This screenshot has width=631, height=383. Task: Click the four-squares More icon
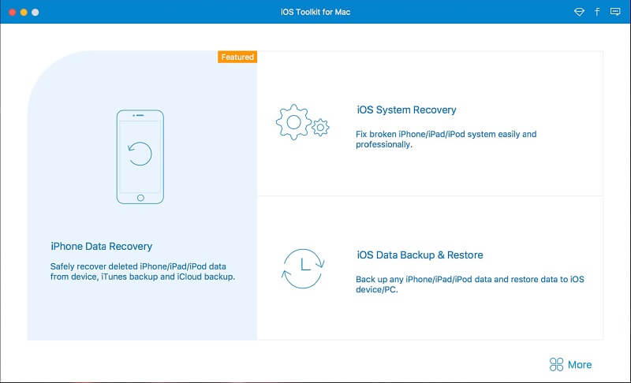pyautogui.click(x=556, y=365)
